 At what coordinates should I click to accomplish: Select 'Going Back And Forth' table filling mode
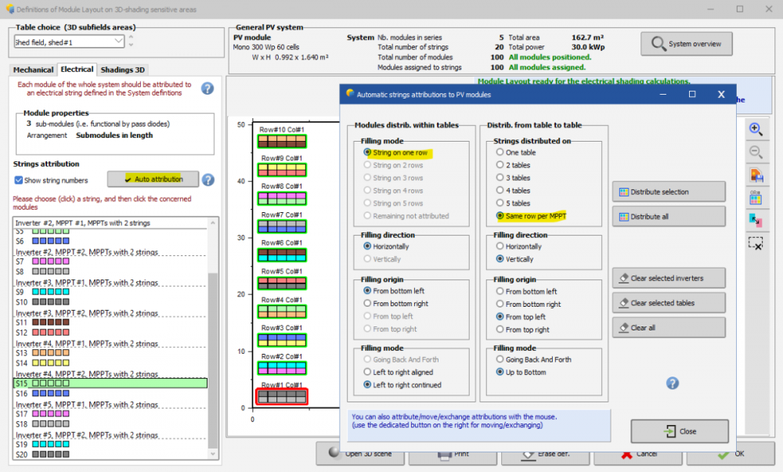tap(500, 359)
